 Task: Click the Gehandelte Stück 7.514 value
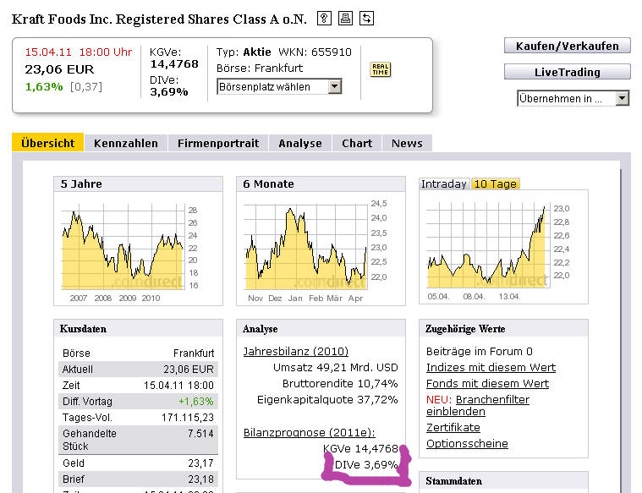[x=200, y=433]
